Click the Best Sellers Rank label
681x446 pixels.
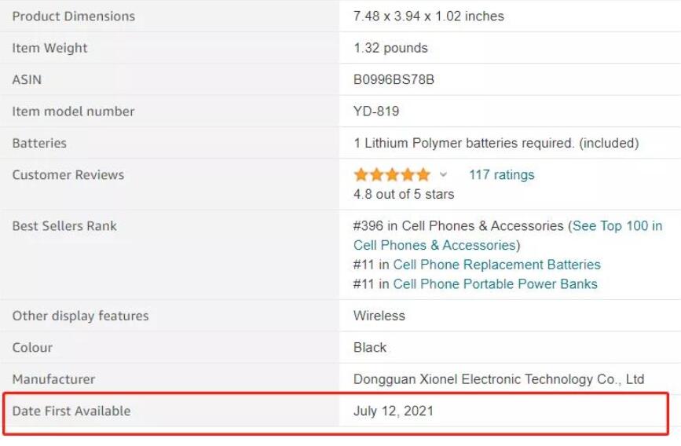(x=64, y=225)
